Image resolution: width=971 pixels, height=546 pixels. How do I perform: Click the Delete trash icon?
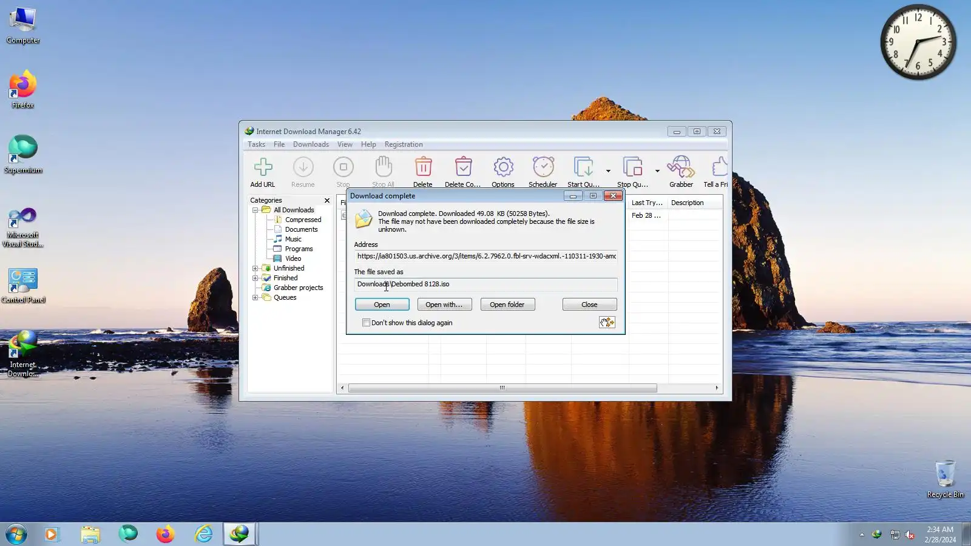[423, 167]
